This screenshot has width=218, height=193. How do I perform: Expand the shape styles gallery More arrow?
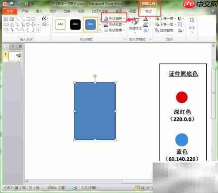pos(100,30)
